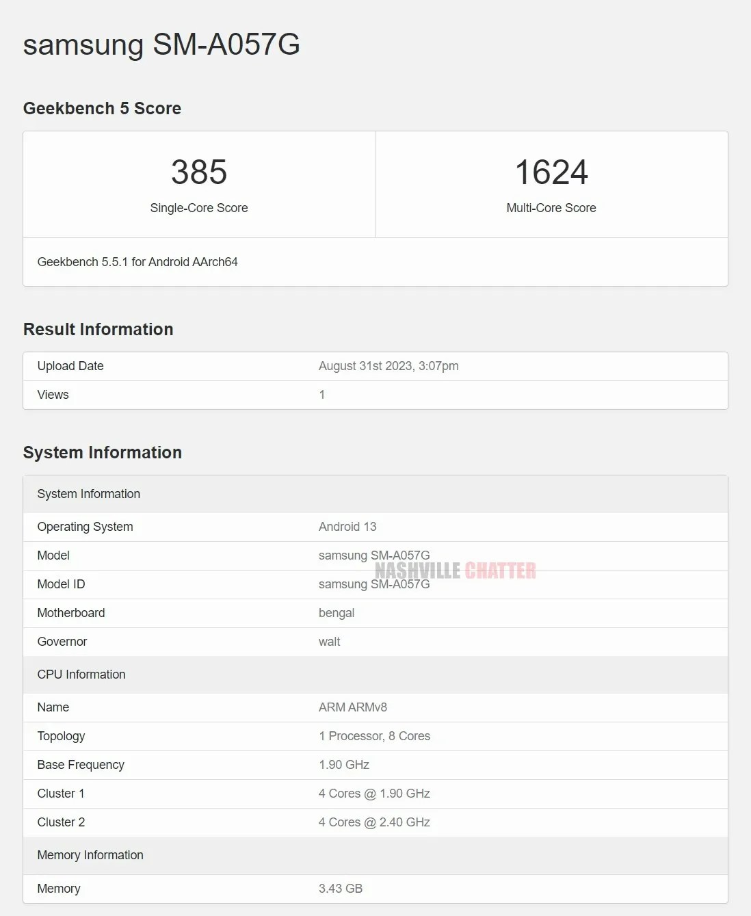This screenshot has height=916, width=751.
Task: Click the Memory row label
Action: [59, 889]
